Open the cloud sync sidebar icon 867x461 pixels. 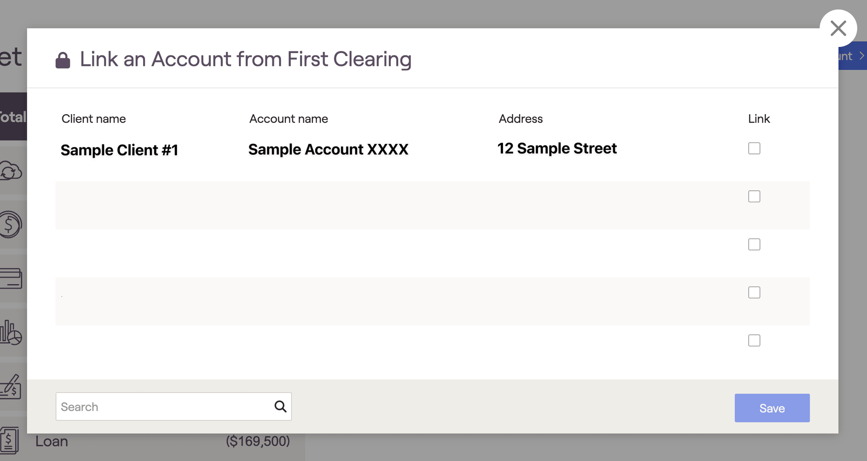pos(11,171)
